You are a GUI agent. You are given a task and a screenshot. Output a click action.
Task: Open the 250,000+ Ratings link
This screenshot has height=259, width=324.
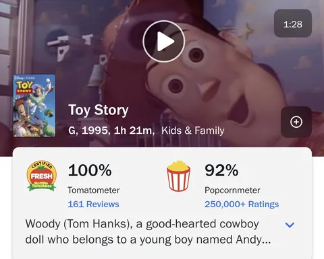click(242, 205)
